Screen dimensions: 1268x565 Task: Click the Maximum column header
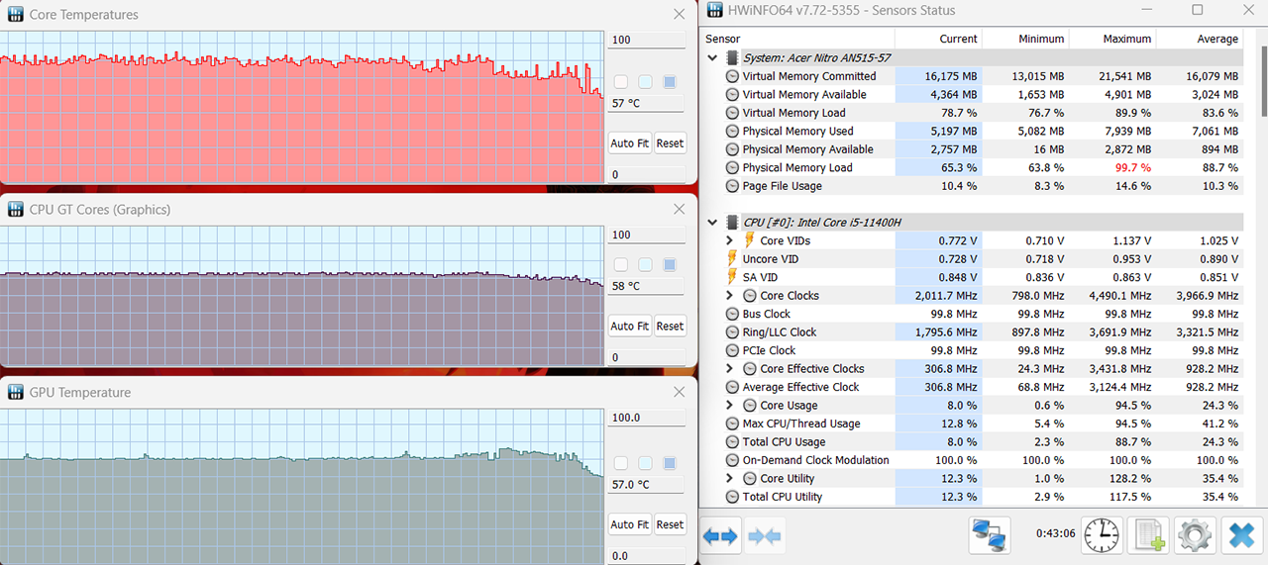[x=1127, y=39]
